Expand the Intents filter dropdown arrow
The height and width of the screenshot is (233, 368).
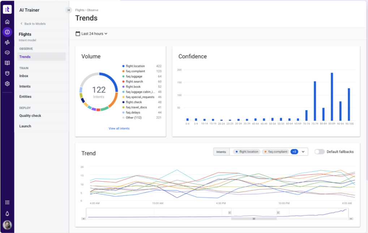click(303, 152)
